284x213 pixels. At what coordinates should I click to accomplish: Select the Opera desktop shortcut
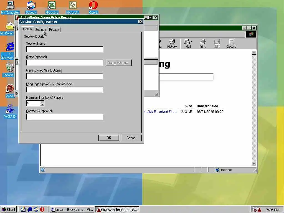pos(93,7)
